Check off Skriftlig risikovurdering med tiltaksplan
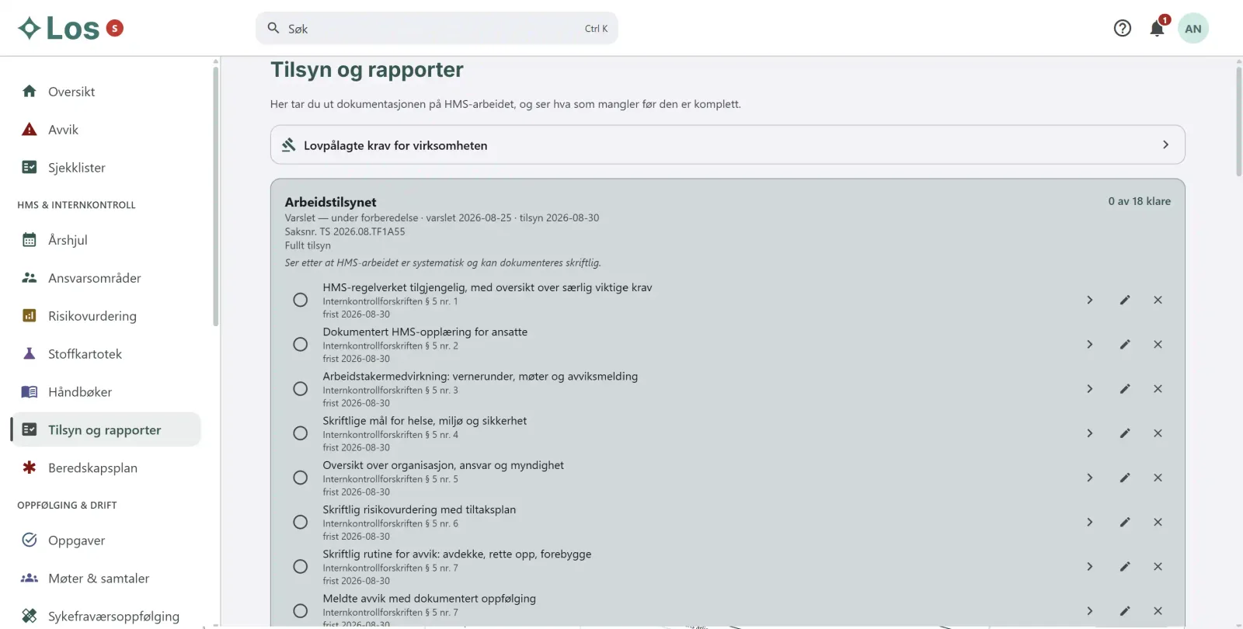Image resolution: width=1243 pixels, height=629 pixels. coord(301,522)
